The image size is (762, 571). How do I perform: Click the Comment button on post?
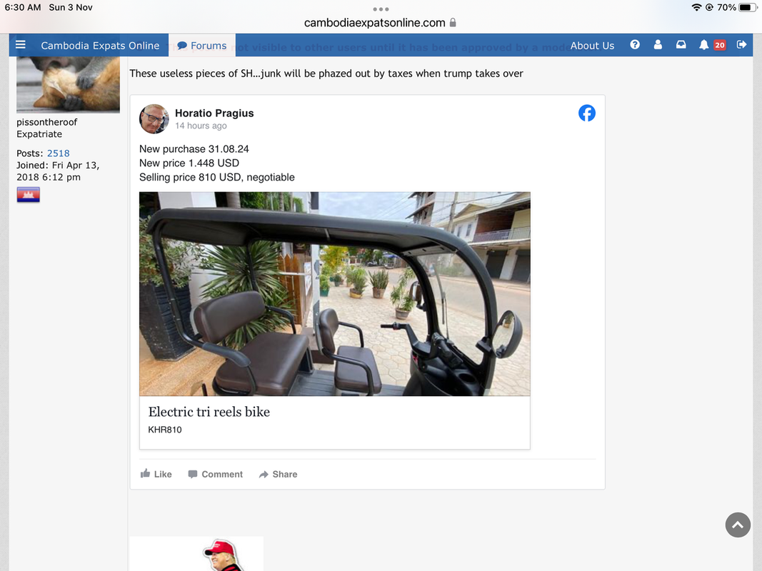tap(215, 474)
